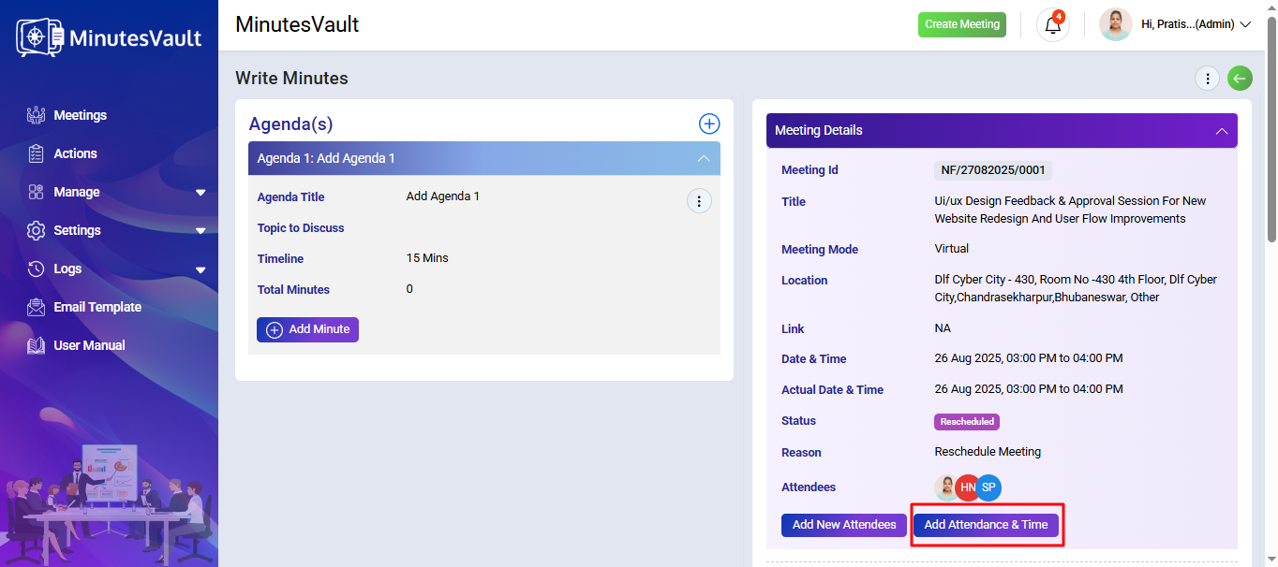The width and height of the screenshot is (1278, 567).
Task: Open User Manual in the sidebar
Action: click(90, 345)
